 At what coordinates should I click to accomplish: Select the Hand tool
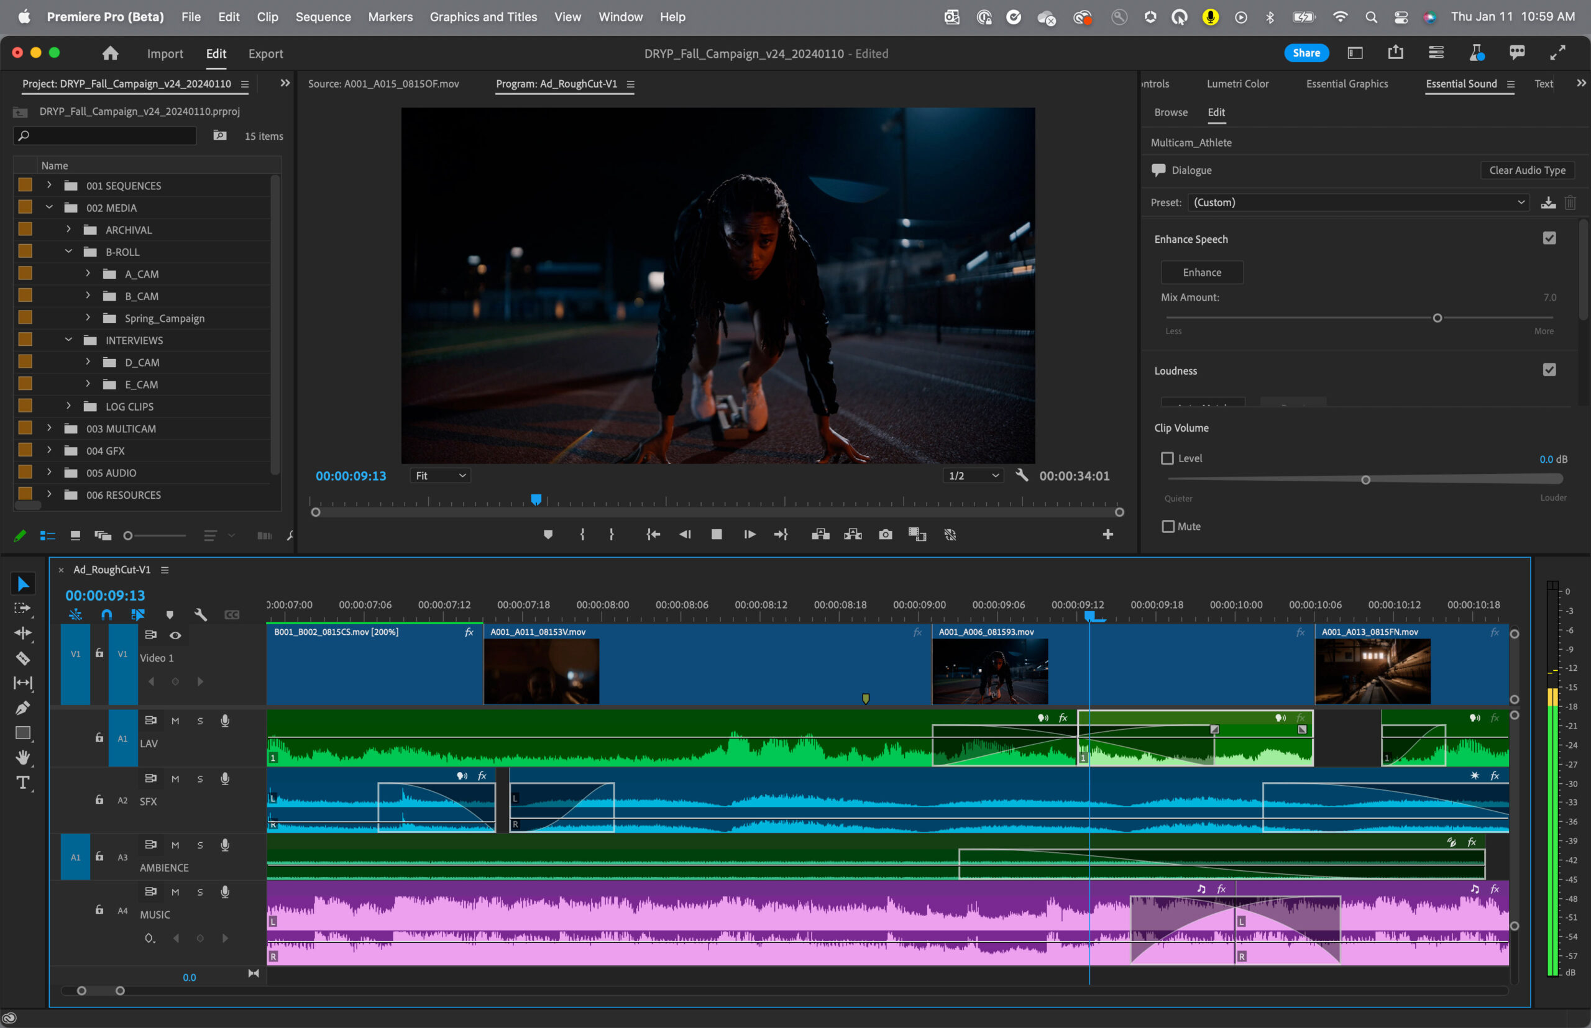pos(23,758)
